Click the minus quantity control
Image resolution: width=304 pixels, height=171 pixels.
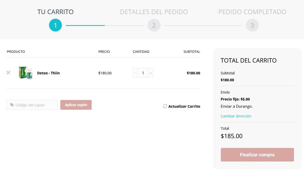(135, 73)
